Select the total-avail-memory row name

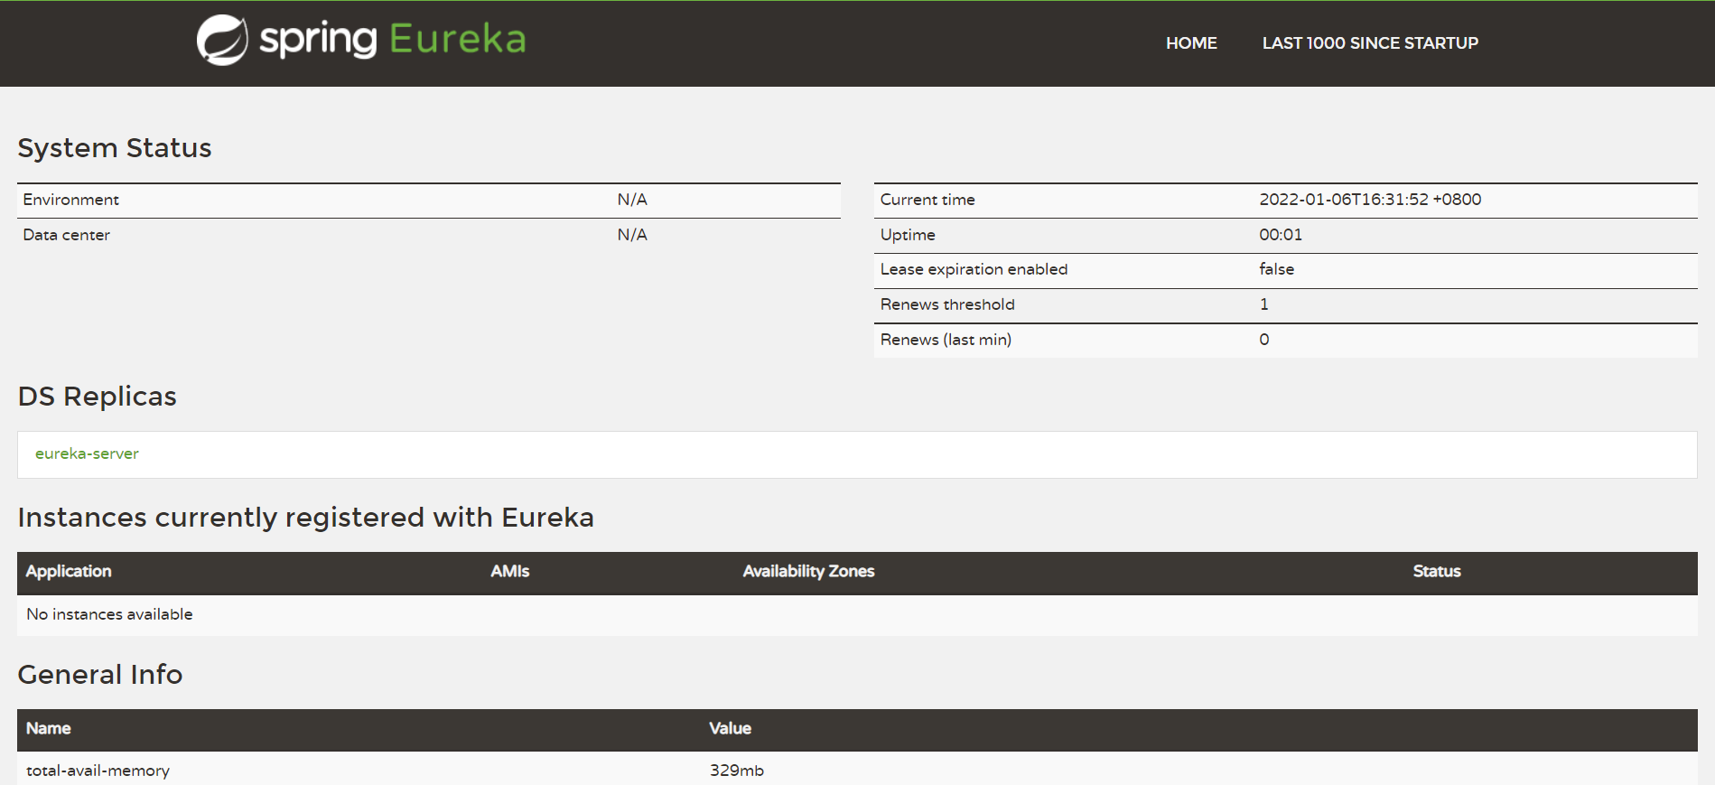pyautogui.click(x=98, y=771)
